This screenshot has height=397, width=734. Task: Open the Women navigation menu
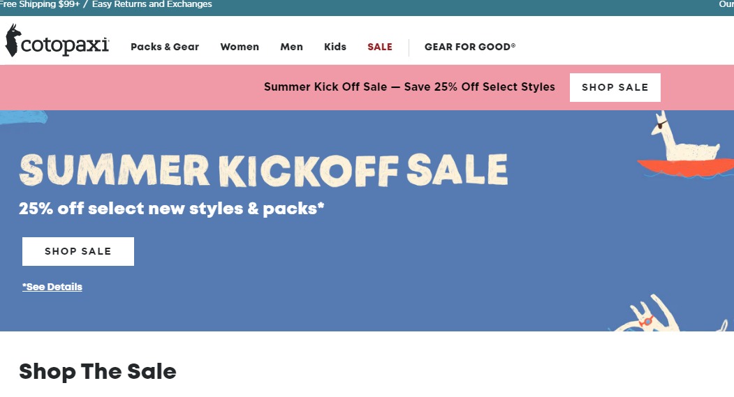click(240, 47)
